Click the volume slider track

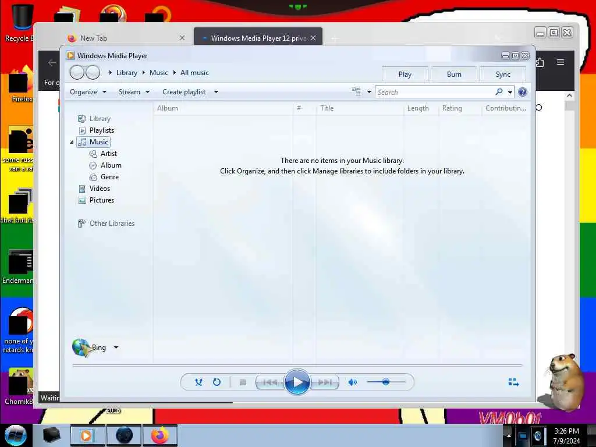coord(386,382)
